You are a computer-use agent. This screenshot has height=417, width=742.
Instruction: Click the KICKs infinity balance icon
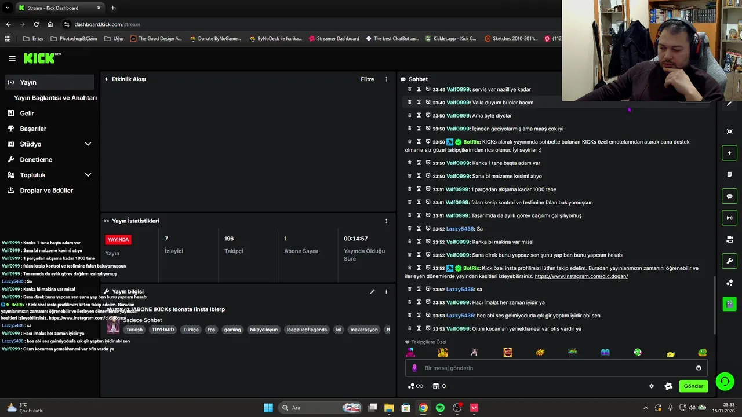pyautogui.click(x=416, y=386)
